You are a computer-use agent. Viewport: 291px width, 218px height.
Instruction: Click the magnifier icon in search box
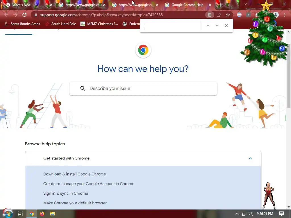coord(83,89)
